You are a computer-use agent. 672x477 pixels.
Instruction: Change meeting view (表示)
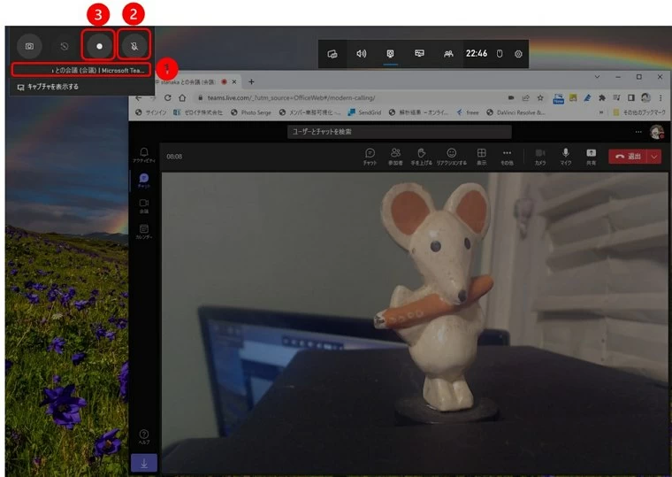pyautogui.click(x=482, y=157)
